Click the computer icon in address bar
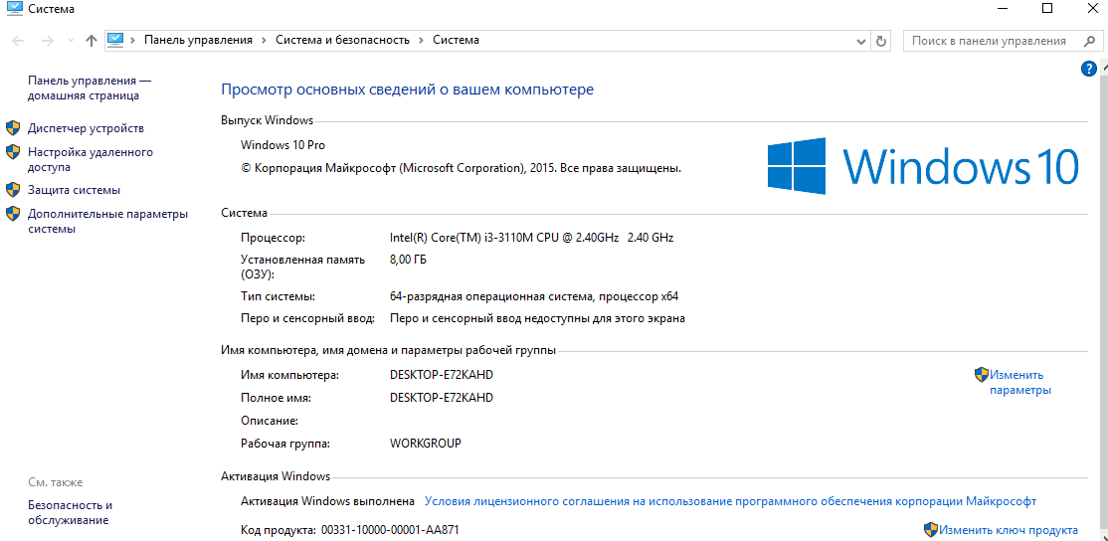Viewport: 1108px width, 541px height. point(116,40)
